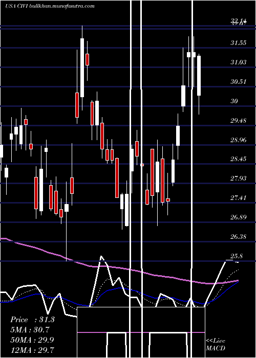Click the USA CIVI ticker label
This screenshot has width=256, height=358.
point(17,6)
